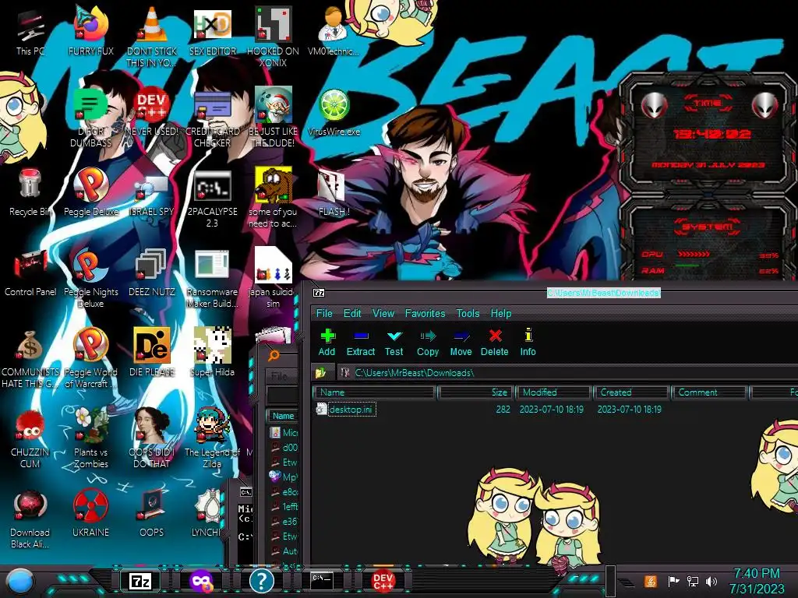This screenshot has width=798, height=598.
Task: Click the volume speaker tray icon
Action: [711, 581]
